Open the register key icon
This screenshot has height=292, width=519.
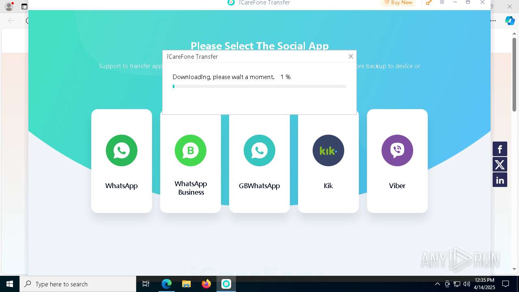429,2
